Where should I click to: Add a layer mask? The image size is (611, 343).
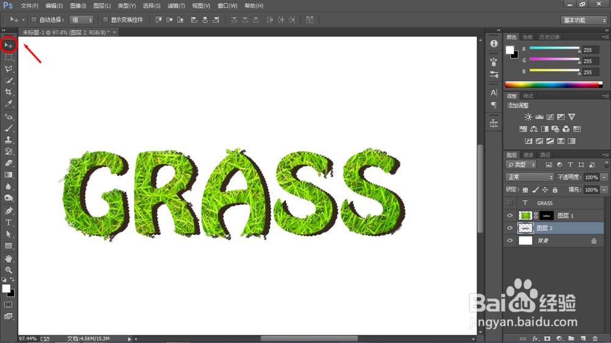tap(547, 339)
